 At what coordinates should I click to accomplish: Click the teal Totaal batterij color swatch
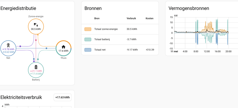pos(88,40)
